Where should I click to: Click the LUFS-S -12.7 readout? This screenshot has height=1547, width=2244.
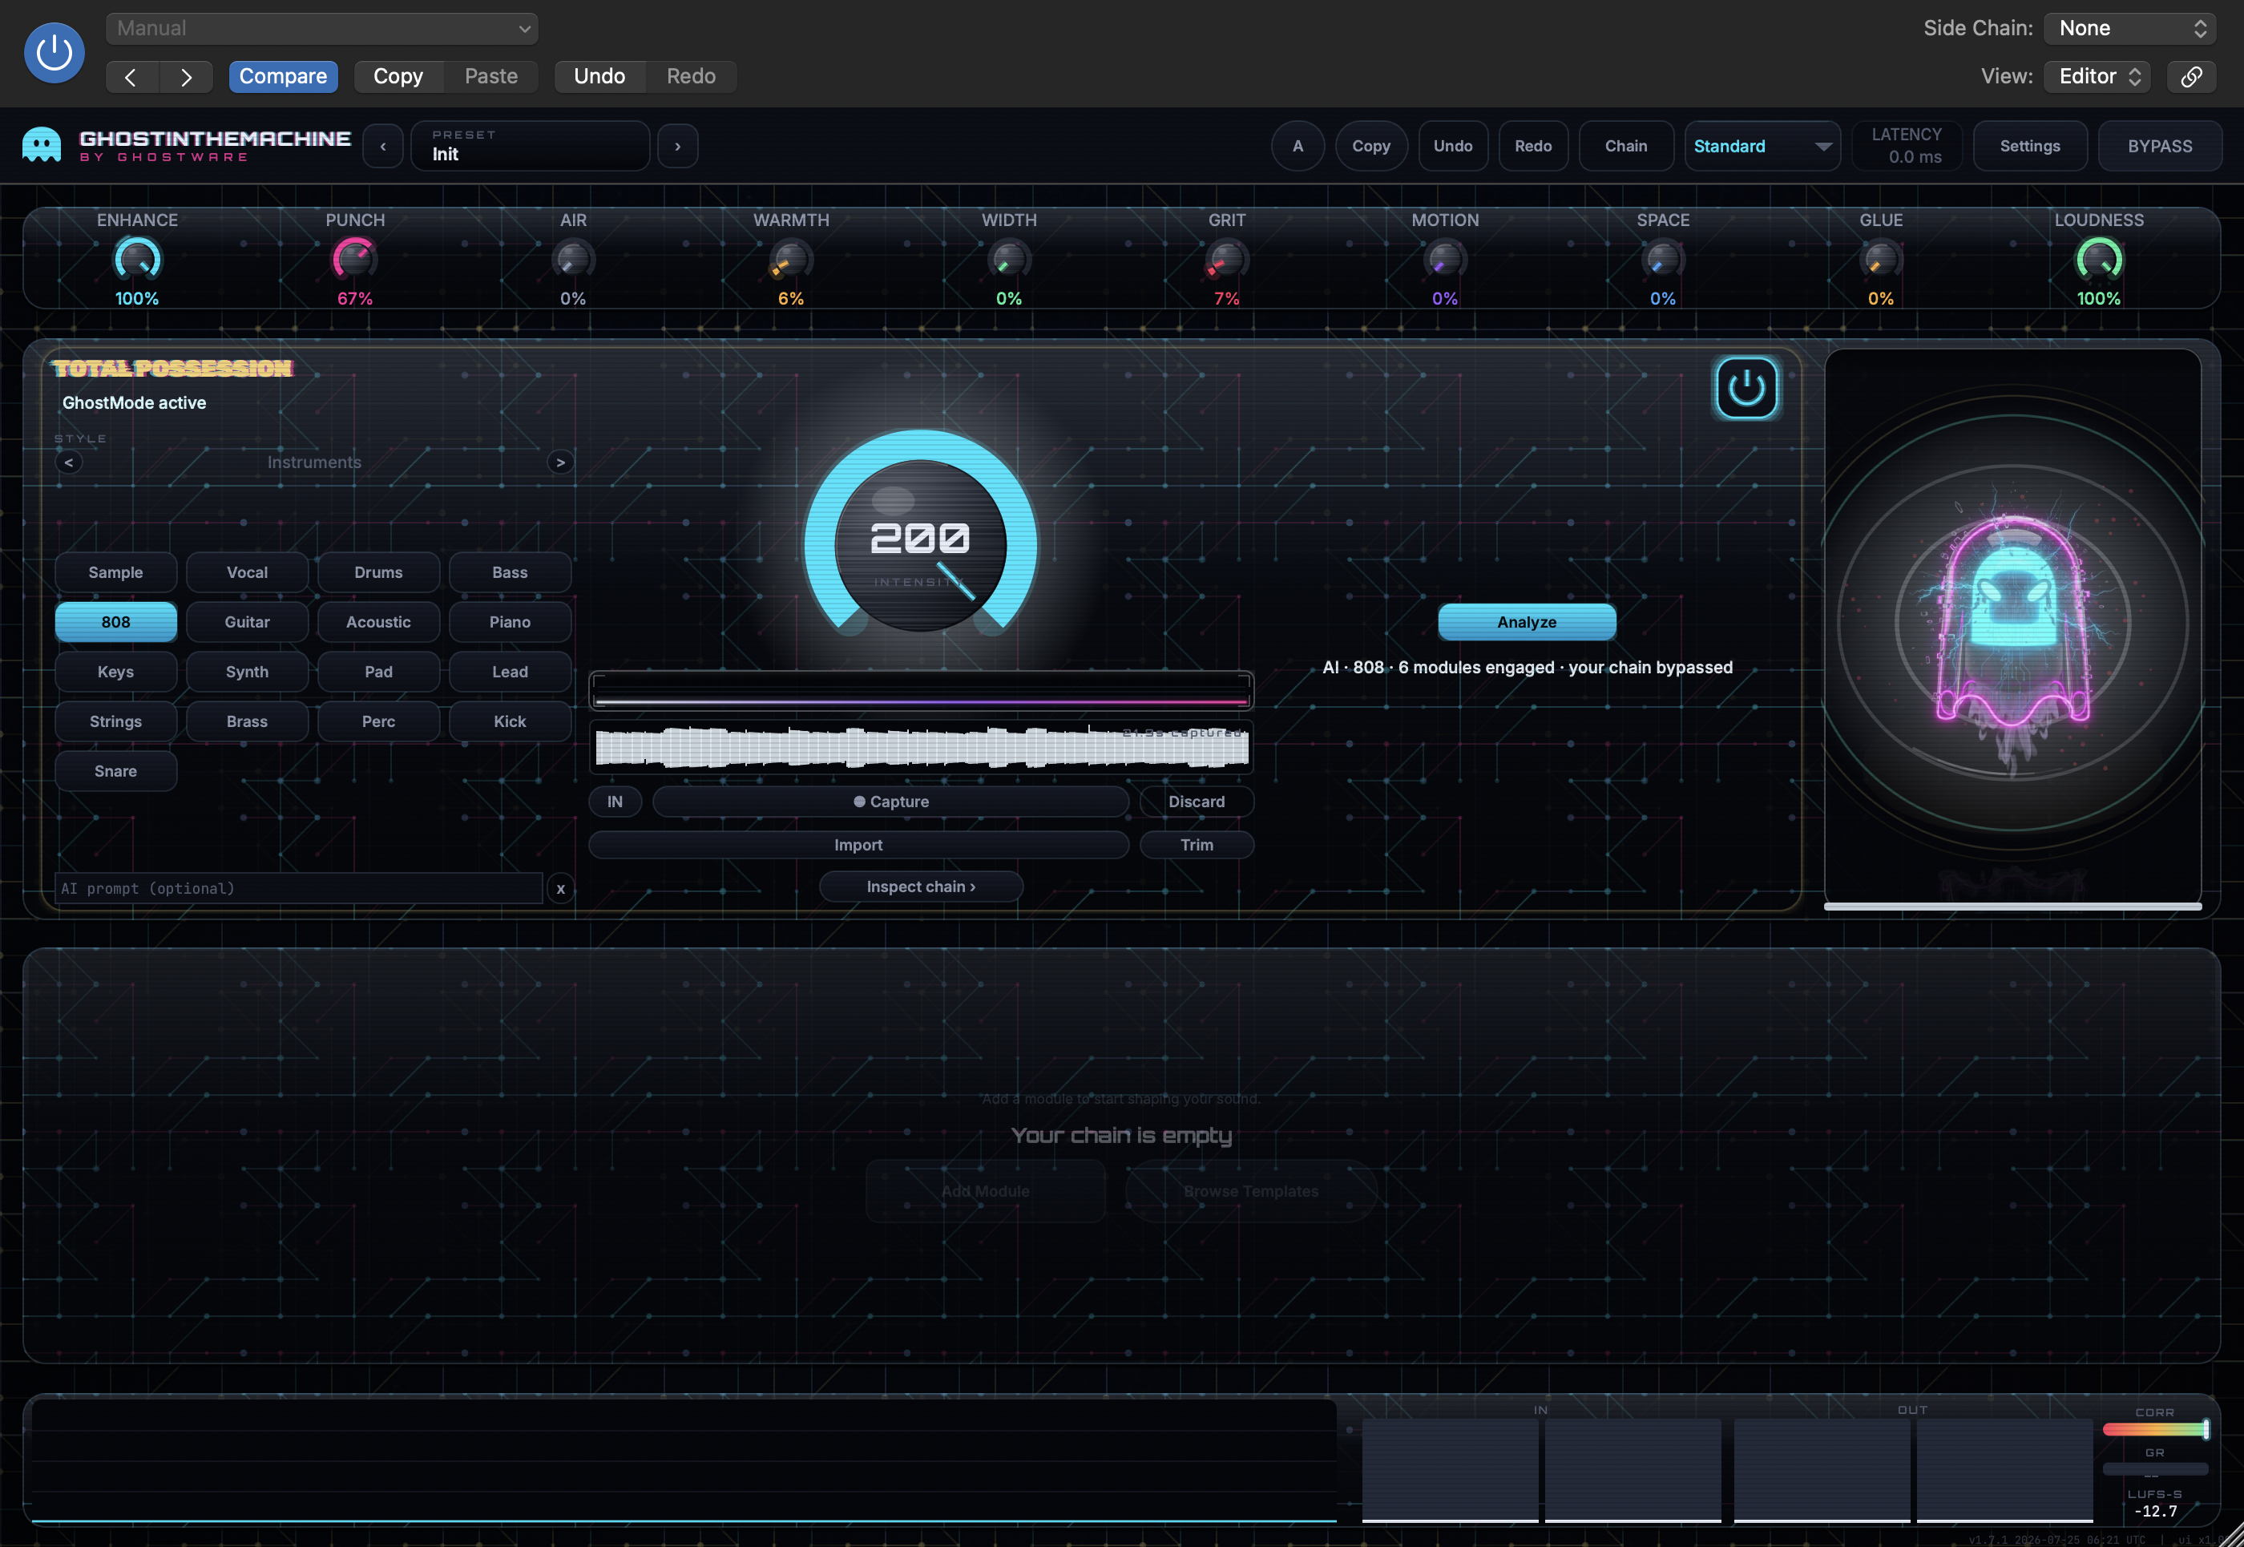pyautogui.click(x=2155, y=1504)
